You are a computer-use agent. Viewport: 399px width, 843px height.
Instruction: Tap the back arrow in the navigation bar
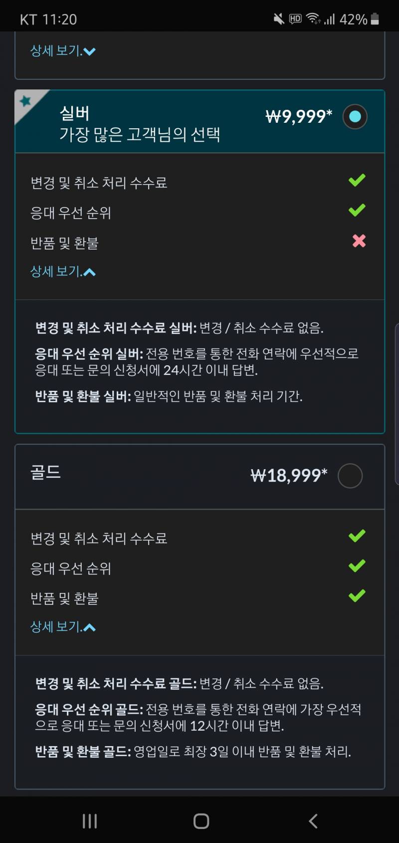313,820
